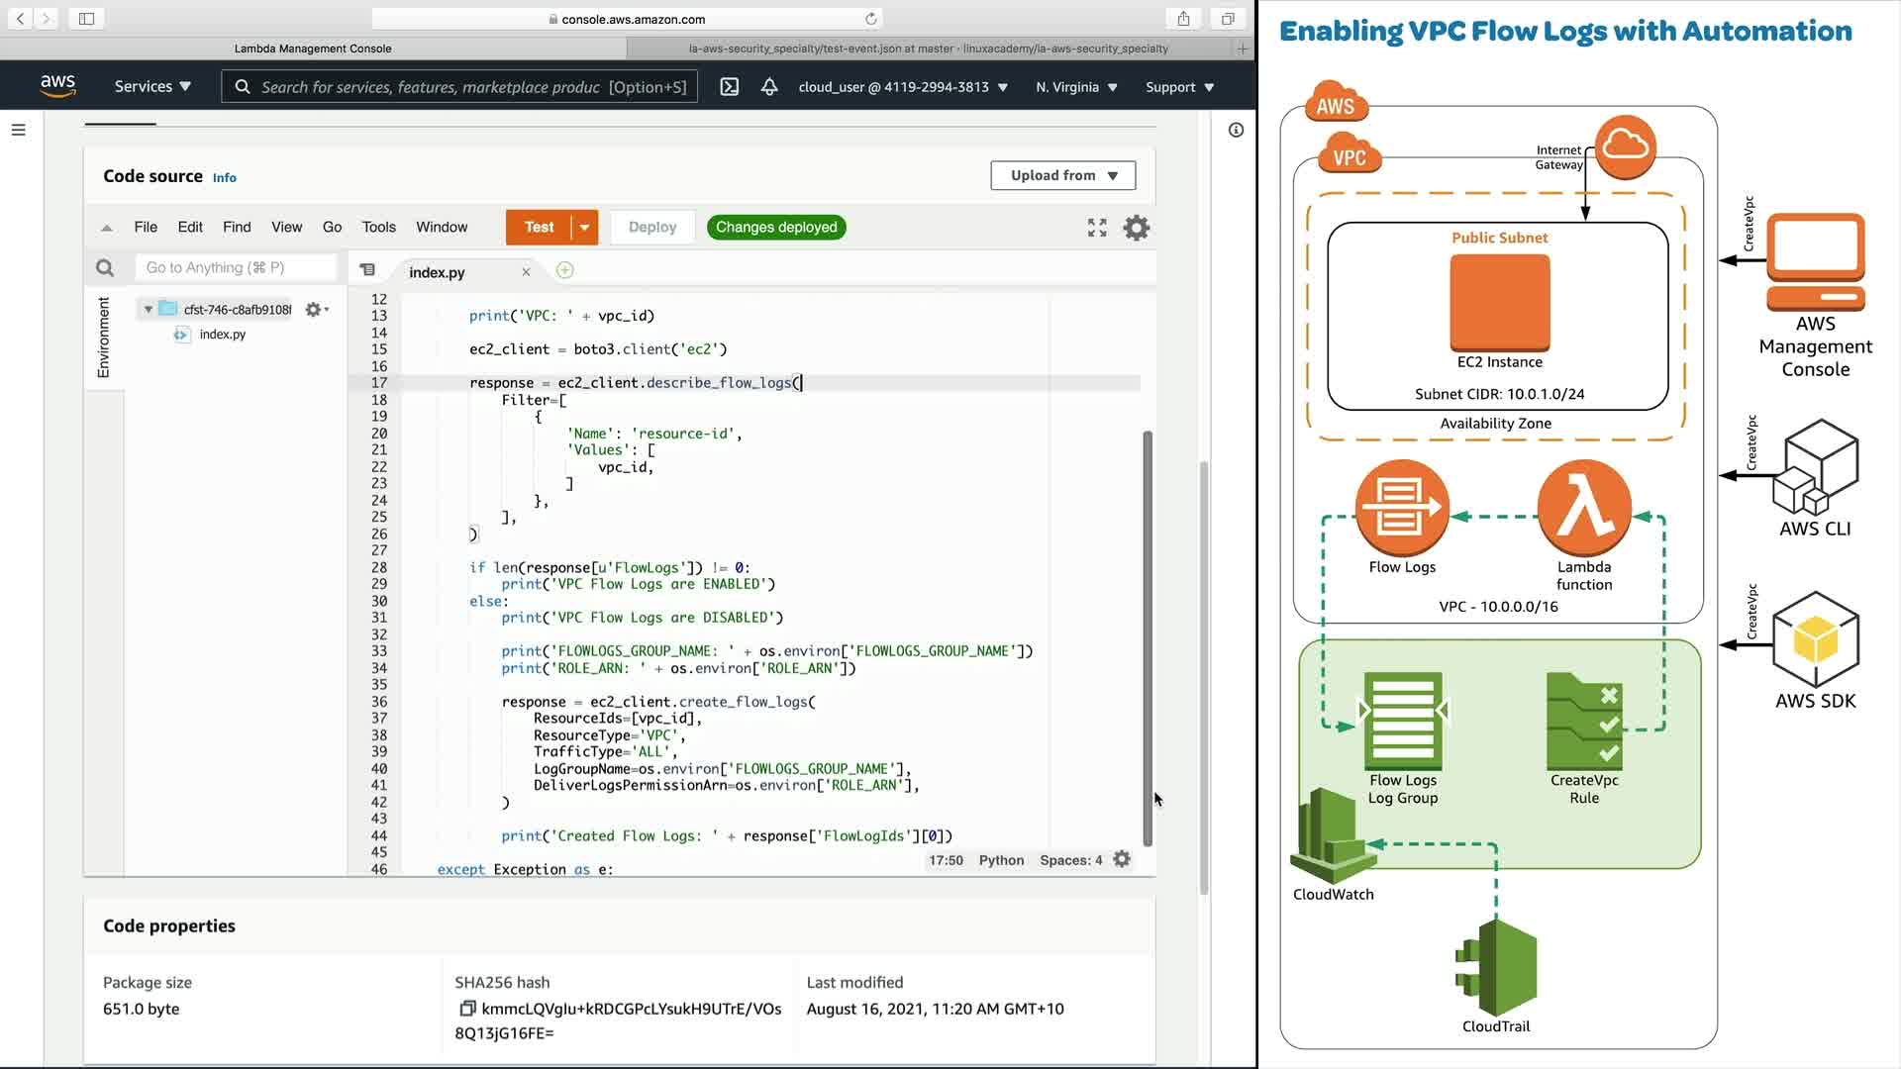The height and width of the screenshot is (1069, 1901).
Task: Open new editor tab plus icon
Action: pos(564,270)
